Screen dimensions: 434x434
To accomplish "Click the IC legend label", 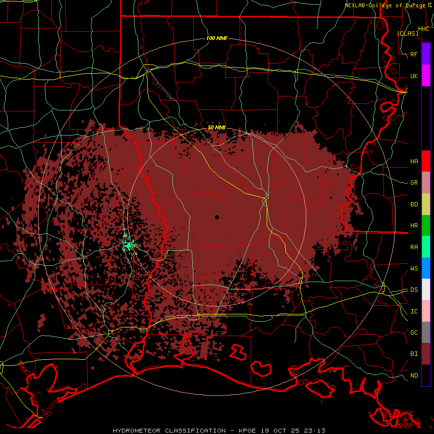I will coord(414,312).
